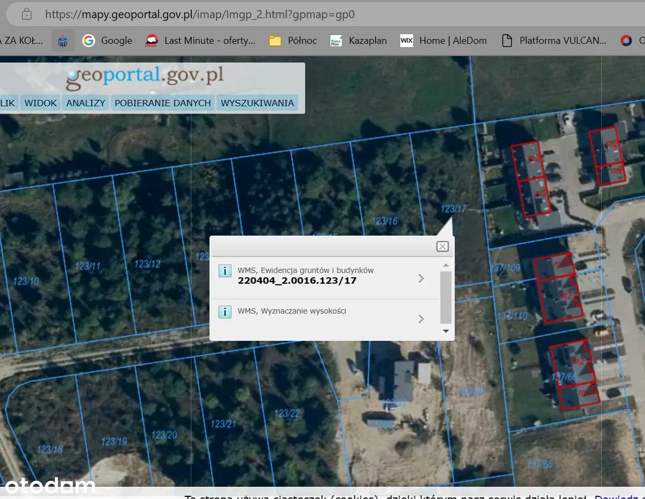
Task: Click the popup scroll down arrow
Action: [x=446, y=331]
